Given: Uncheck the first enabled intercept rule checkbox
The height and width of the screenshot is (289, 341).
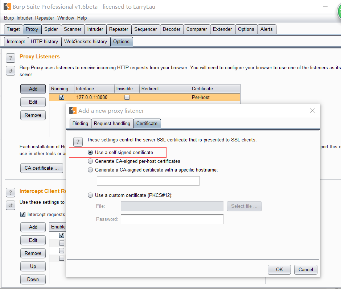Looking at the screenshot, I should (62, 235).
